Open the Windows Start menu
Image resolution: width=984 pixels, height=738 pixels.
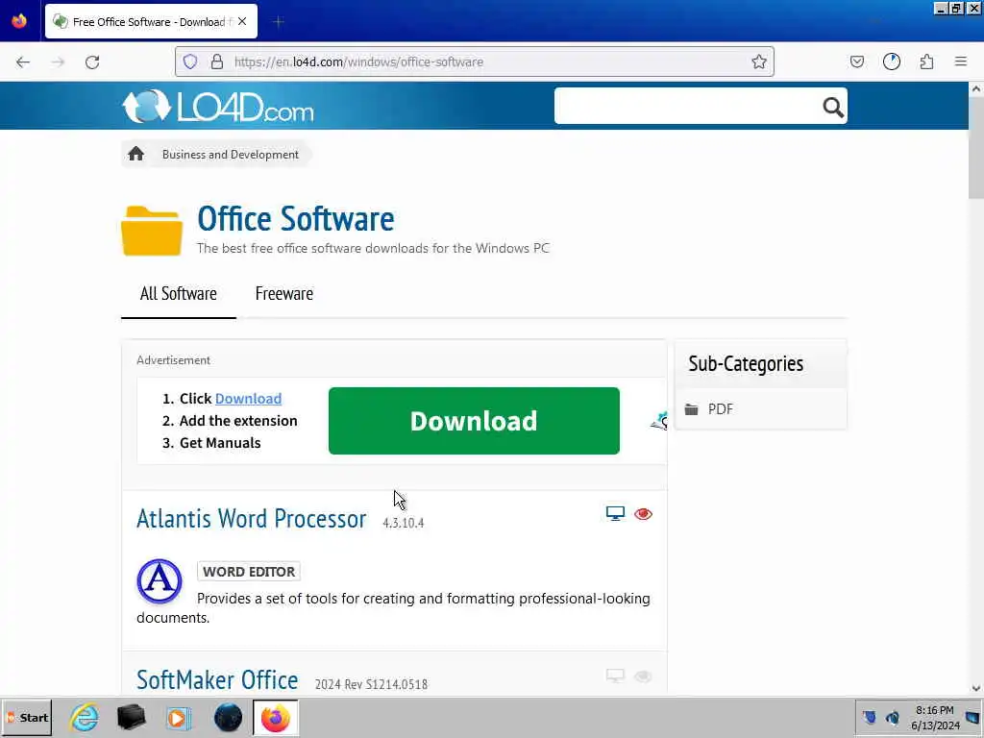click(27, 717)
